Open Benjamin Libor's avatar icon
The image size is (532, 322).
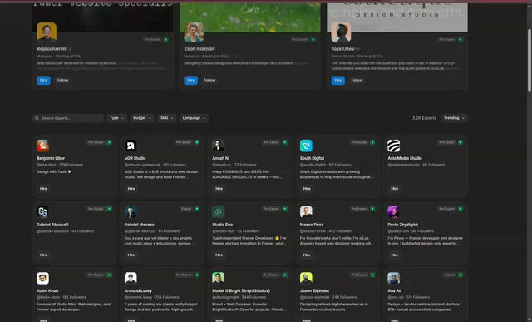(42, 146)
